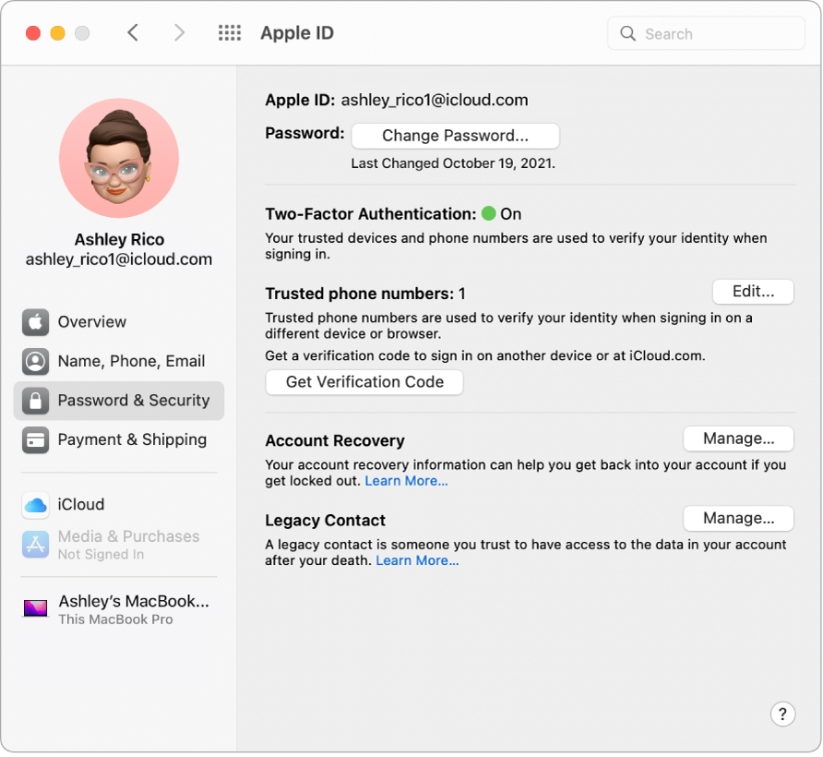The height and width of the screenshot is (757, 823).
Task: Manage your Legacy Contact
Action: 738,518
